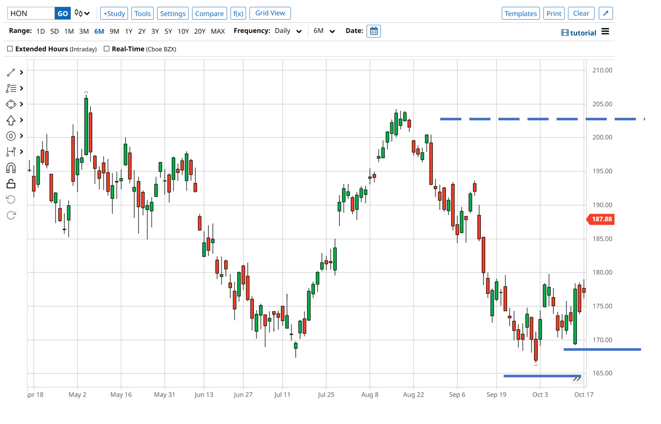Set range to 1Y

129,31
